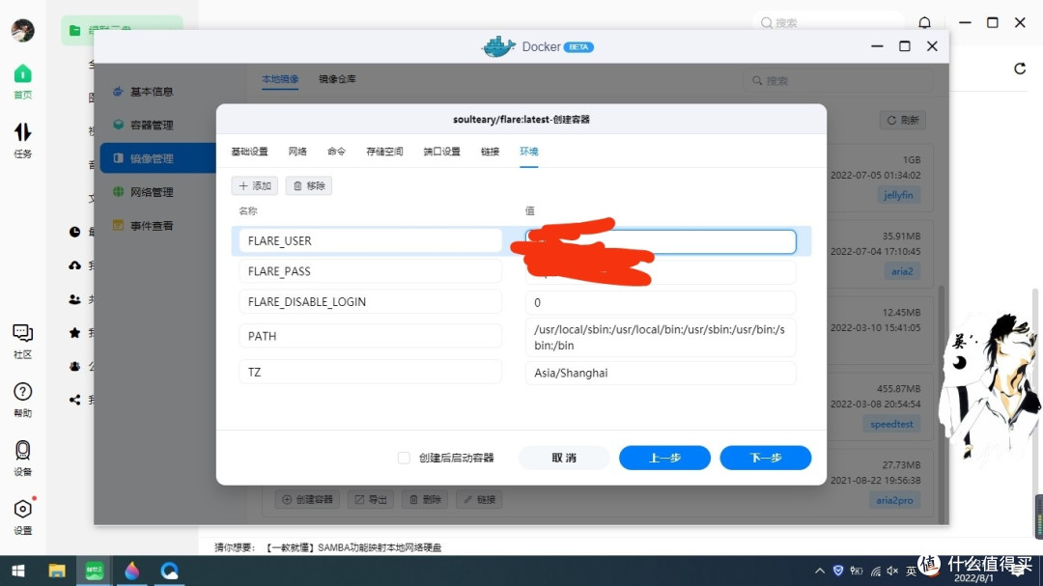Click the 取消 cancel button
This screenshot has width=1043, height=586.
pos(564,458)
